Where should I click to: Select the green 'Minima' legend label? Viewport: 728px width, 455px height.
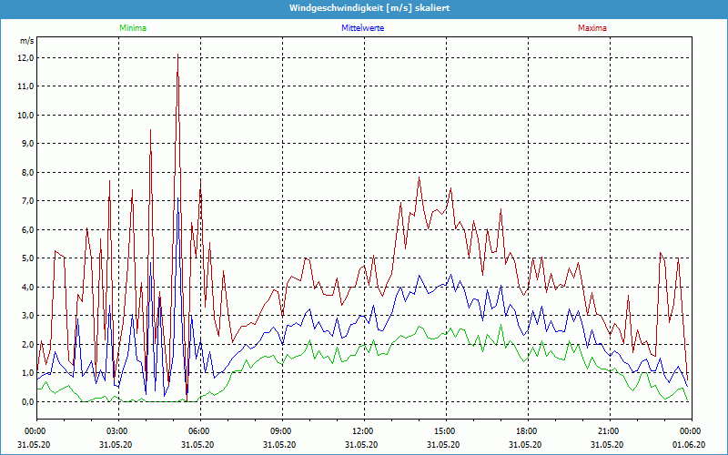click(x=133, y=28)
